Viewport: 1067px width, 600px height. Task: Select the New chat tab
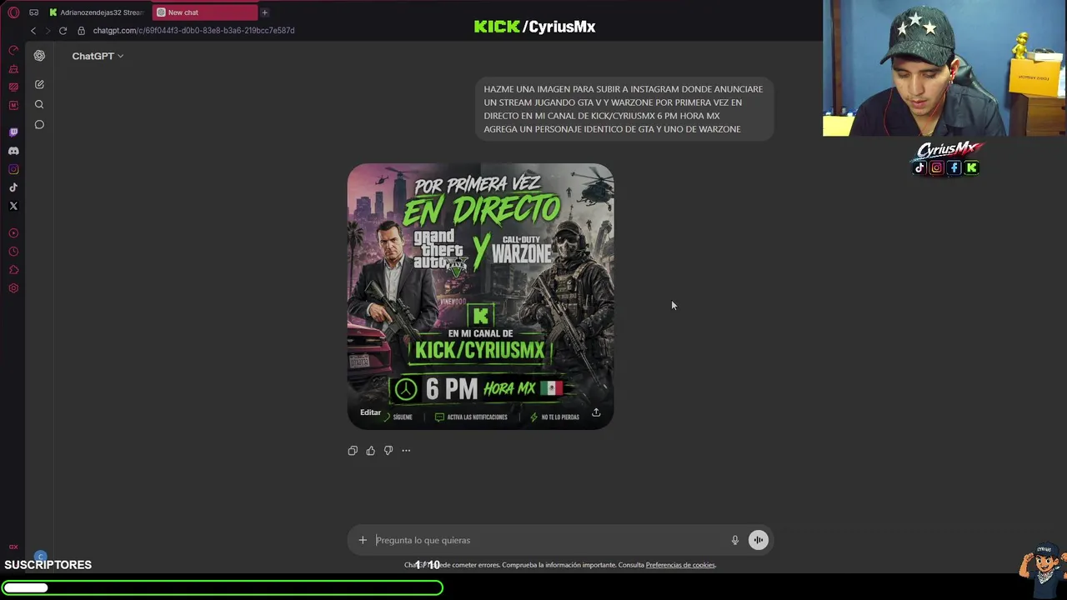[x=204, y=12]
